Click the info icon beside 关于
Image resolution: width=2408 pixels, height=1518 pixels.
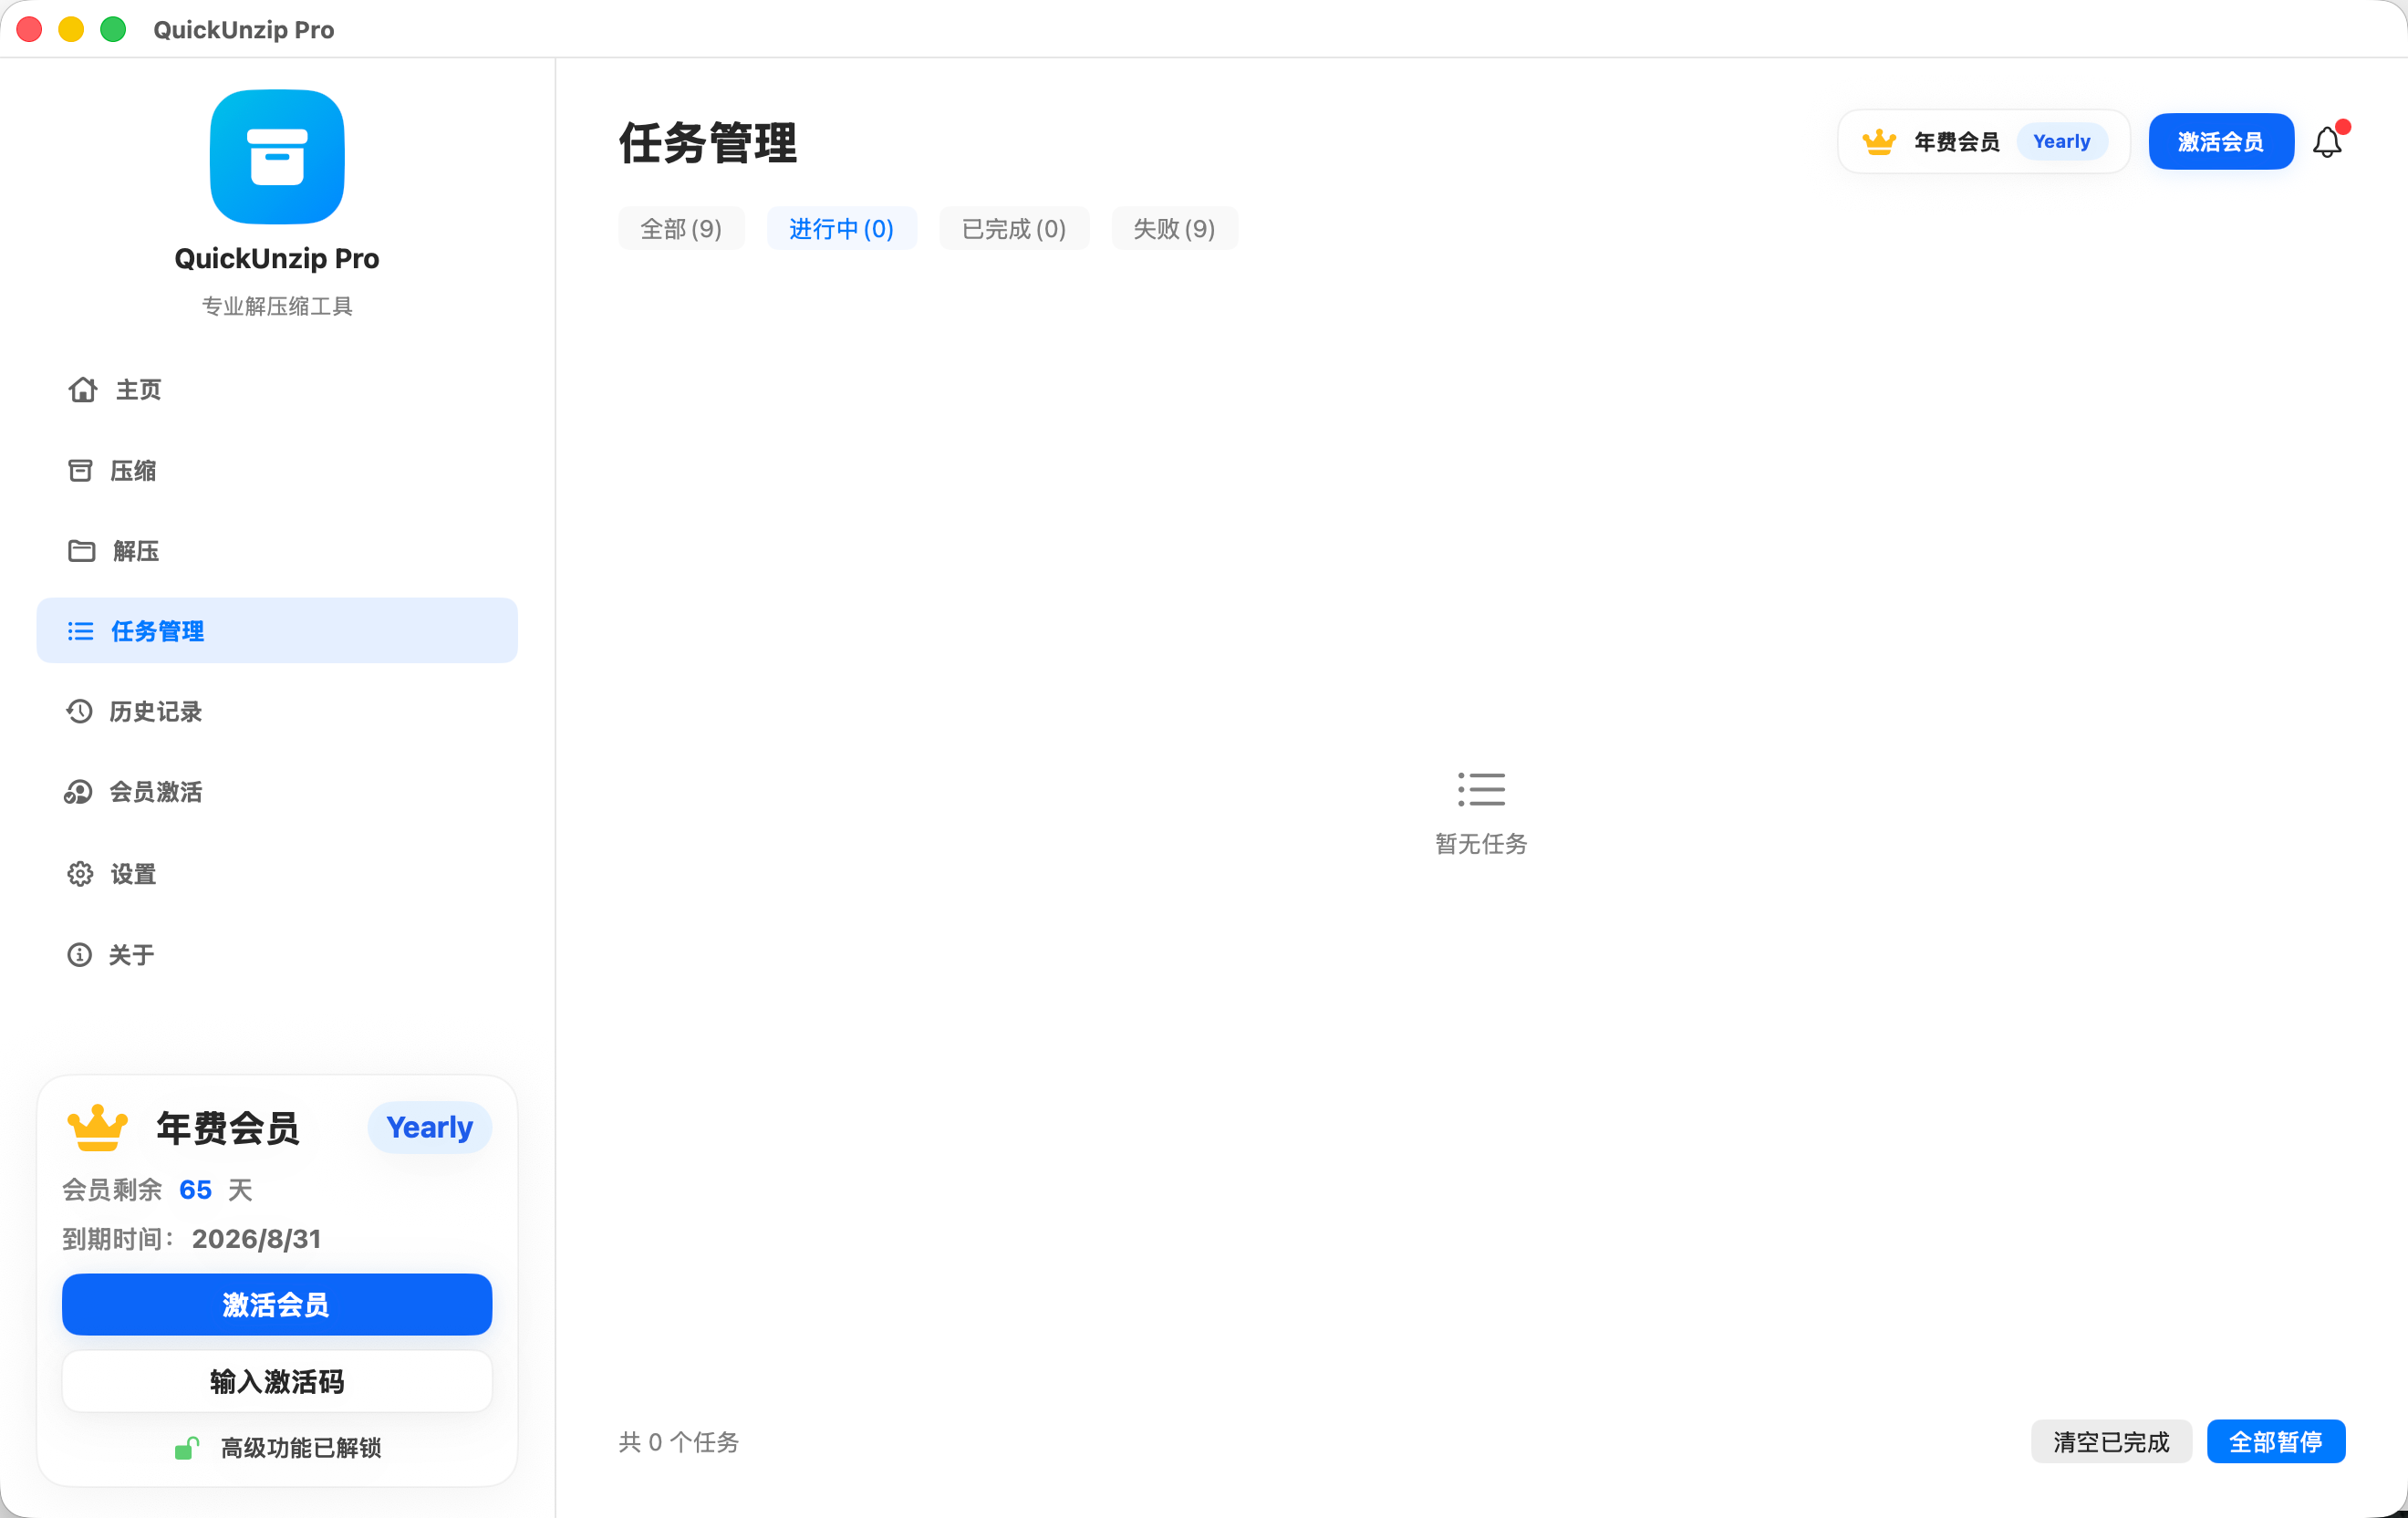pos(79,955)
